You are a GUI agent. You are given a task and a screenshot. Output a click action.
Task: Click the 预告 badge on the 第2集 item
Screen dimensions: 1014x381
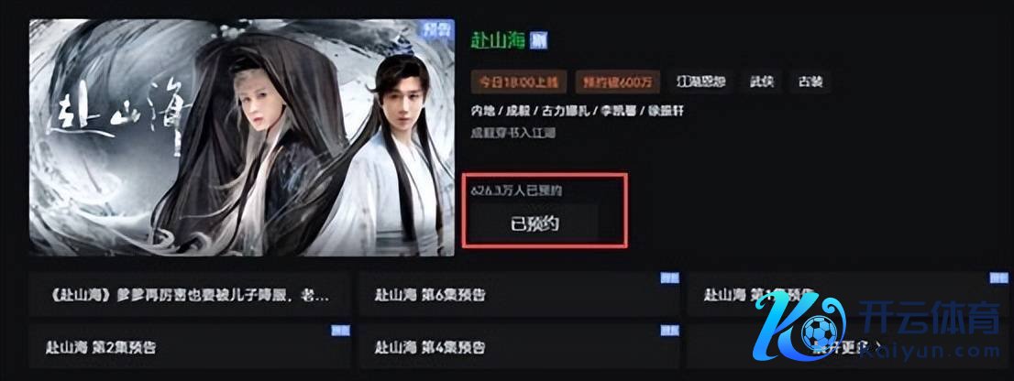(340, 330)
